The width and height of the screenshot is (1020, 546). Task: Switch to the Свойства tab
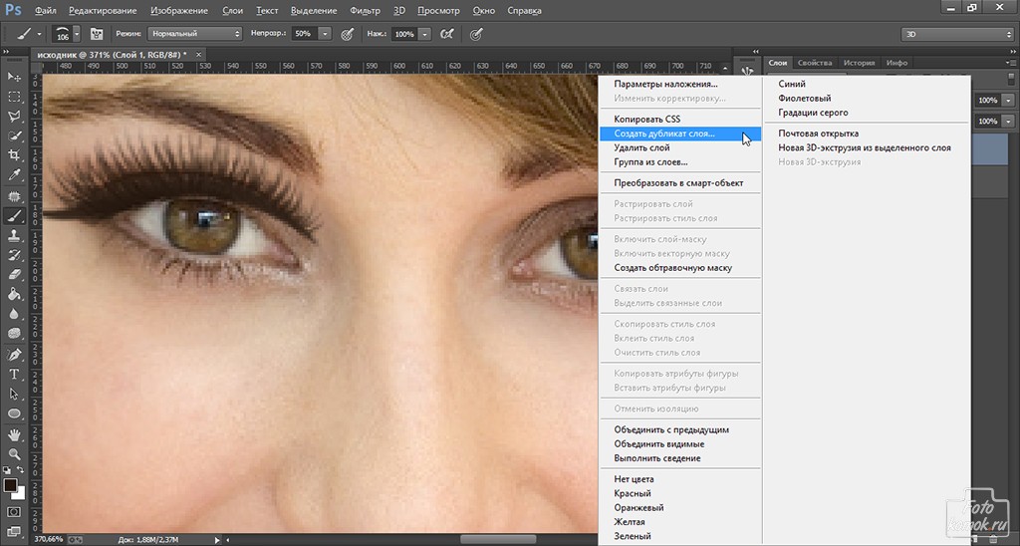coord(815,63)
